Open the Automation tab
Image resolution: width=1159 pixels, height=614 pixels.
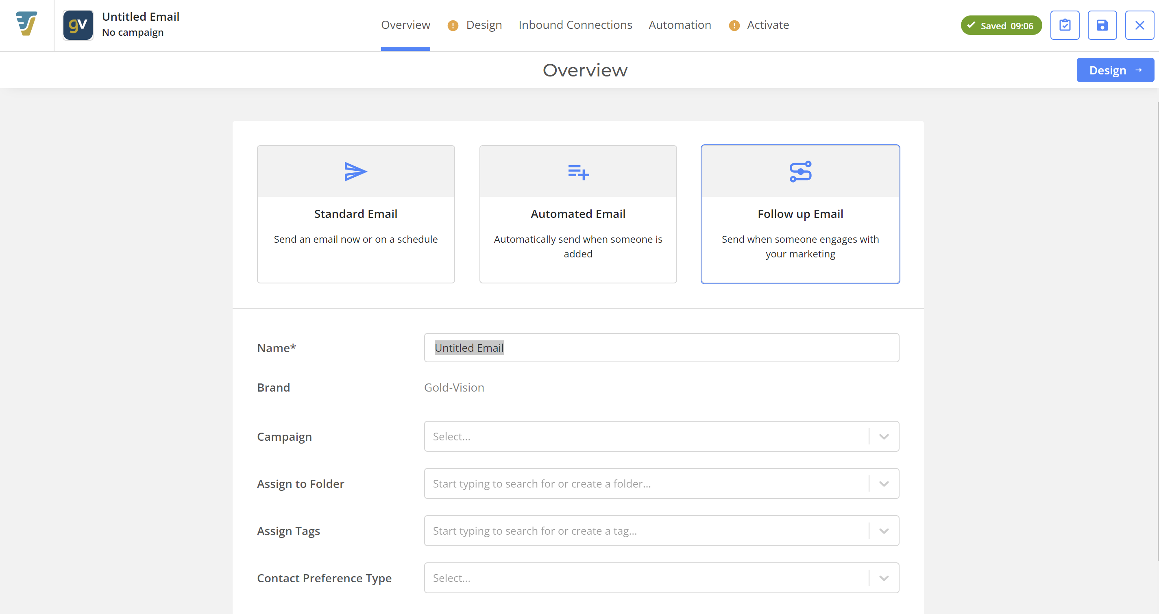[680, 25]
